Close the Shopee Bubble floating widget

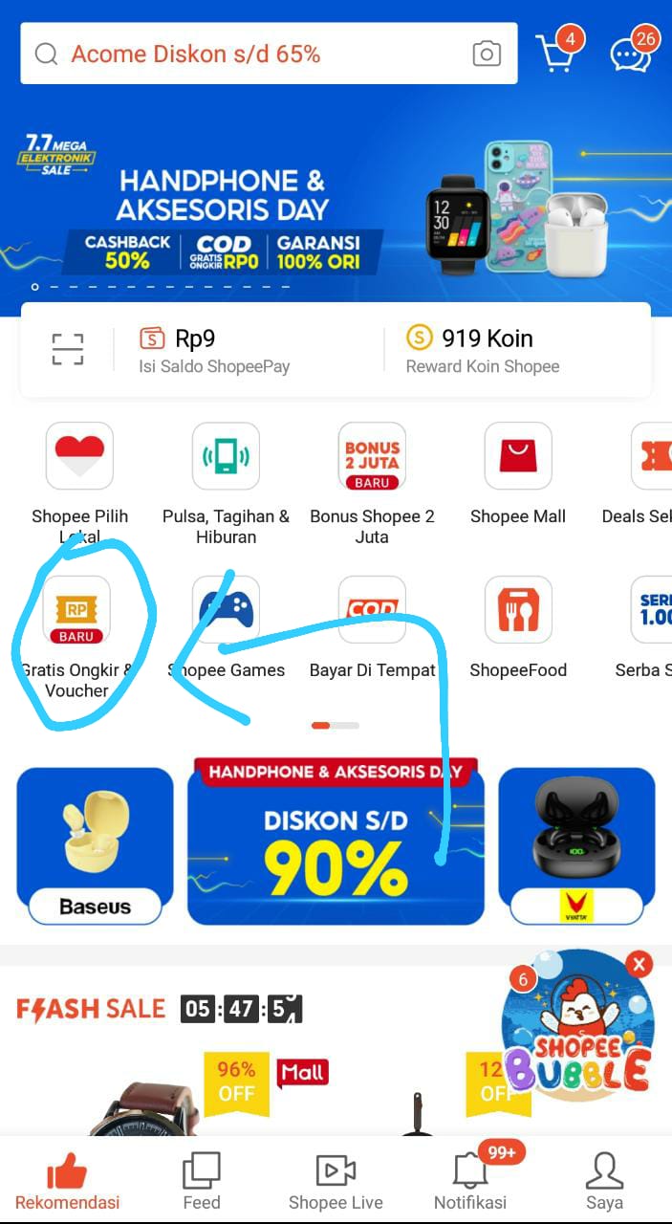point(639,964)
